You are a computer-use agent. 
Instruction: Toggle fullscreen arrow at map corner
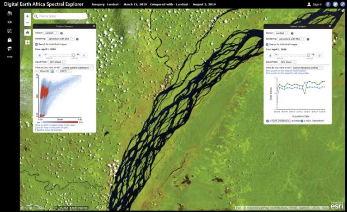tap(343, 10)
